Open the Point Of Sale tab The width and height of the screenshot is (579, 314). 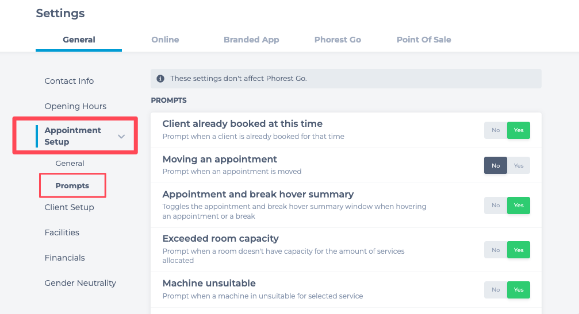click(424, 40)
